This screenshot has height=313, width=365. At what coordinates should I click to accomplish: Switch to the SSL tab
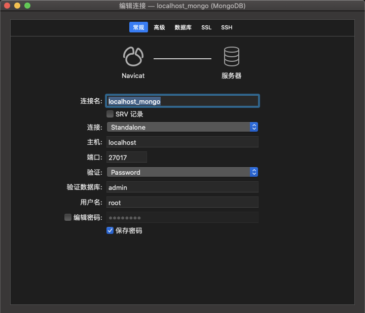pyautogui.click(x=206, y=27)
